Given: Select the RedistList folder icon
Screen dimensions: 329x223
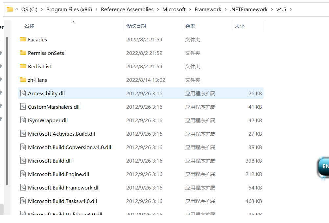Looking at the screenshot, I should coord(23,66).
